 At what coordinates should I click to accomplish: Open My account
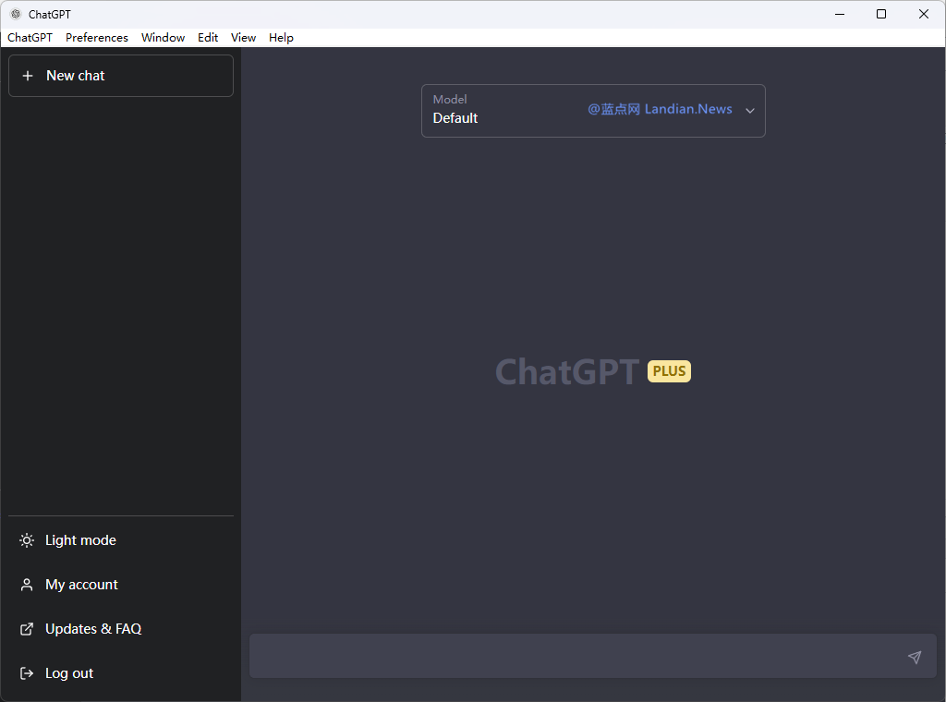tap(121, 585)
